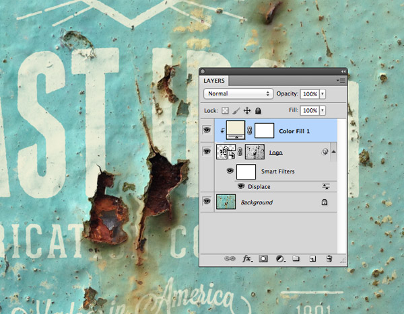Lock transparent pixels

click(x=226, y=110)
